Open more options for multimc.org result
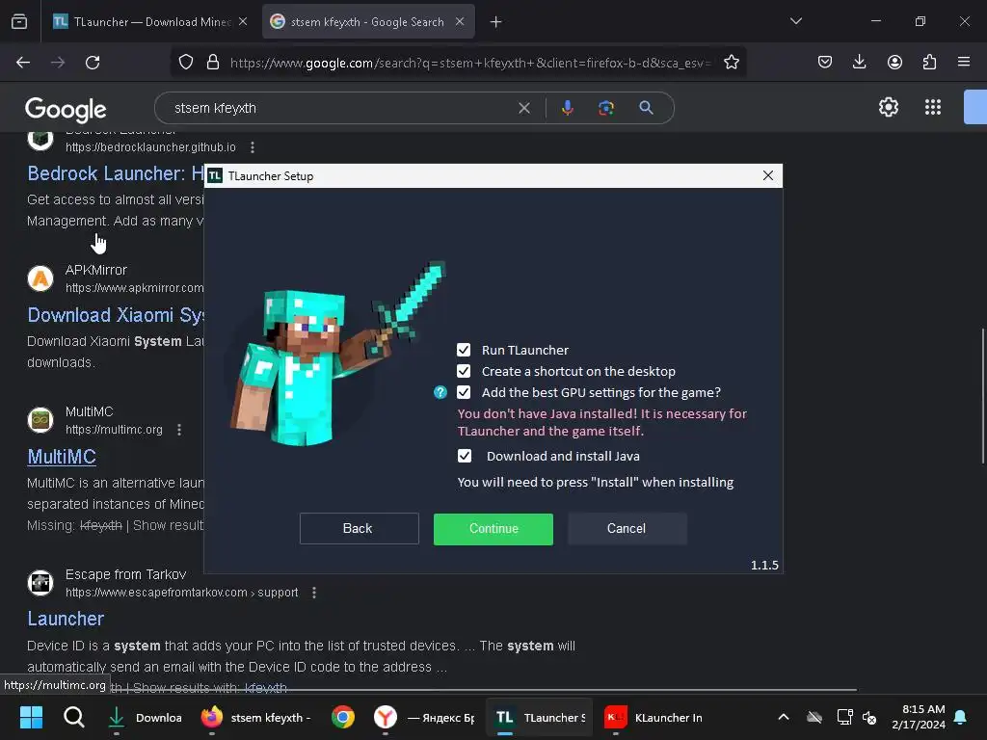Screen dimensions: 987x740 coord(179,429)
